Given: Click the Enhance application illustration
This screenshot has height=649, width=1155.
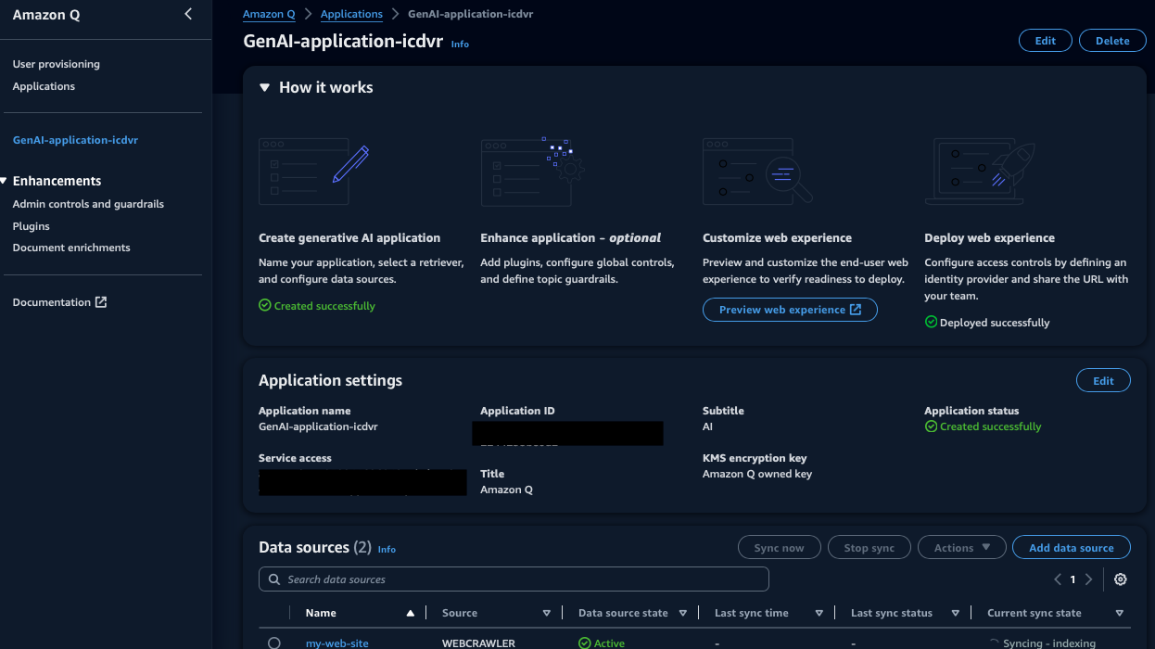Looking at the screenshot, I should click(532, 172).
